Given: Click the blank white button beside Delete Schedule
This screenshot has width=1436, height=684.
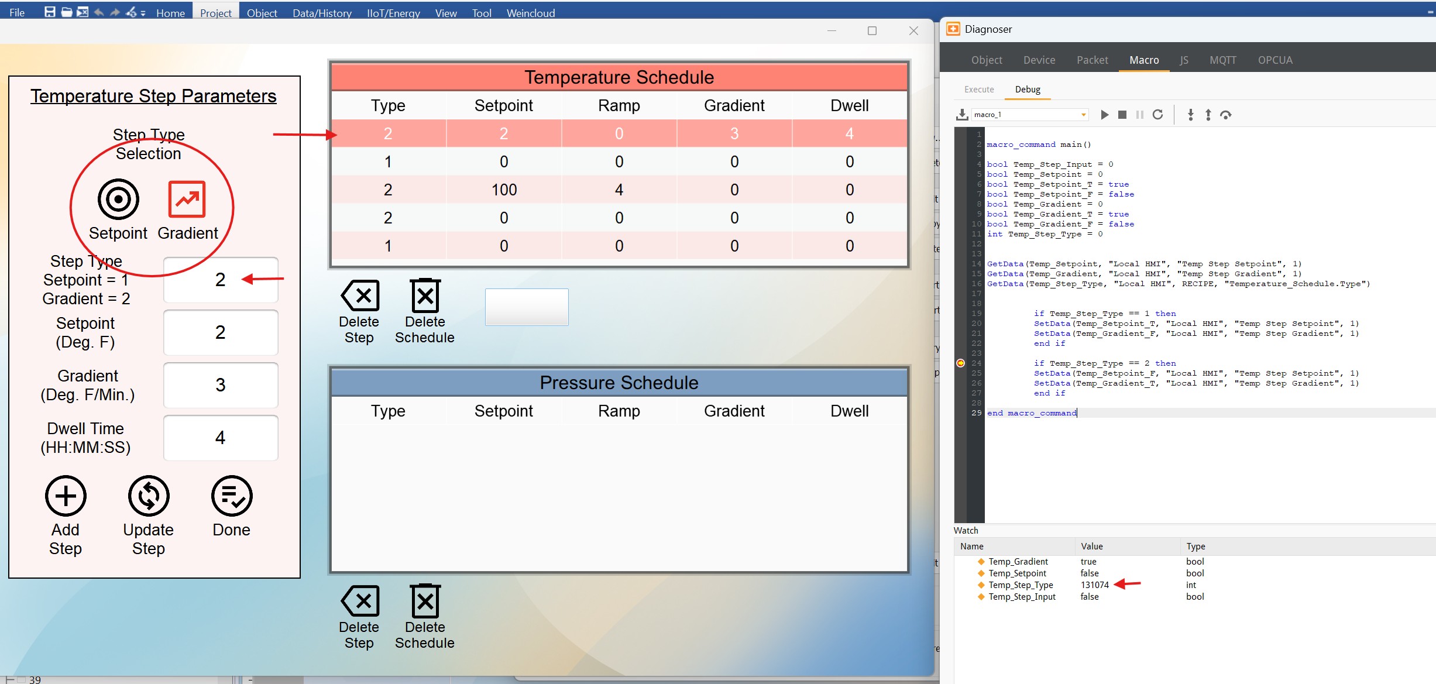Looking at the screenshot, I should click(x=526, y=307).
